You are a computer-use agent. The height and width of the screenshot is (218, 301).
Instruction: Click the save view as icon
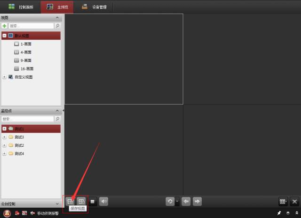coord(81,201)
